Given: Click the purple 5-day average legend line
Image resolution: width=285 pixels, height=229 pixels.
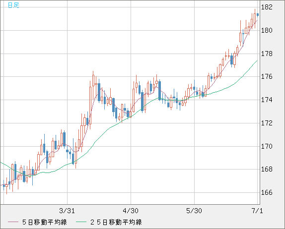Looking at the screenshot, I should coord(13,222).
